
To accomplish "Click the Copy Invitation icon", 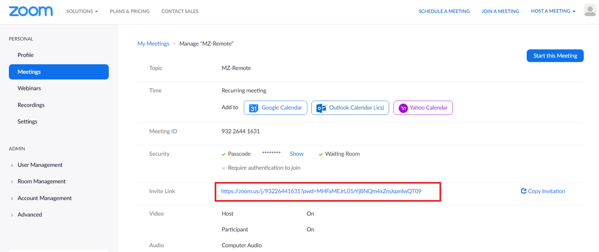I will click(524, 191).
